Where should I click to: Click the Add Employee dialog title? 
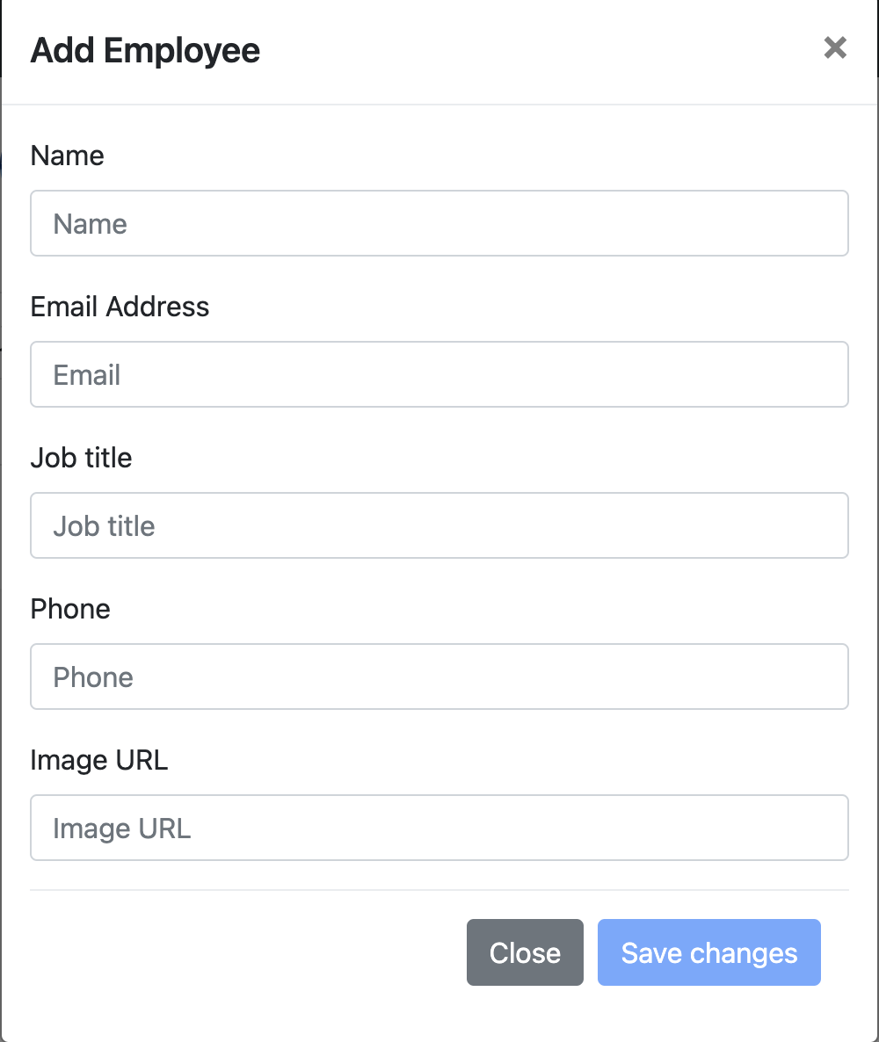click(145, 50)
